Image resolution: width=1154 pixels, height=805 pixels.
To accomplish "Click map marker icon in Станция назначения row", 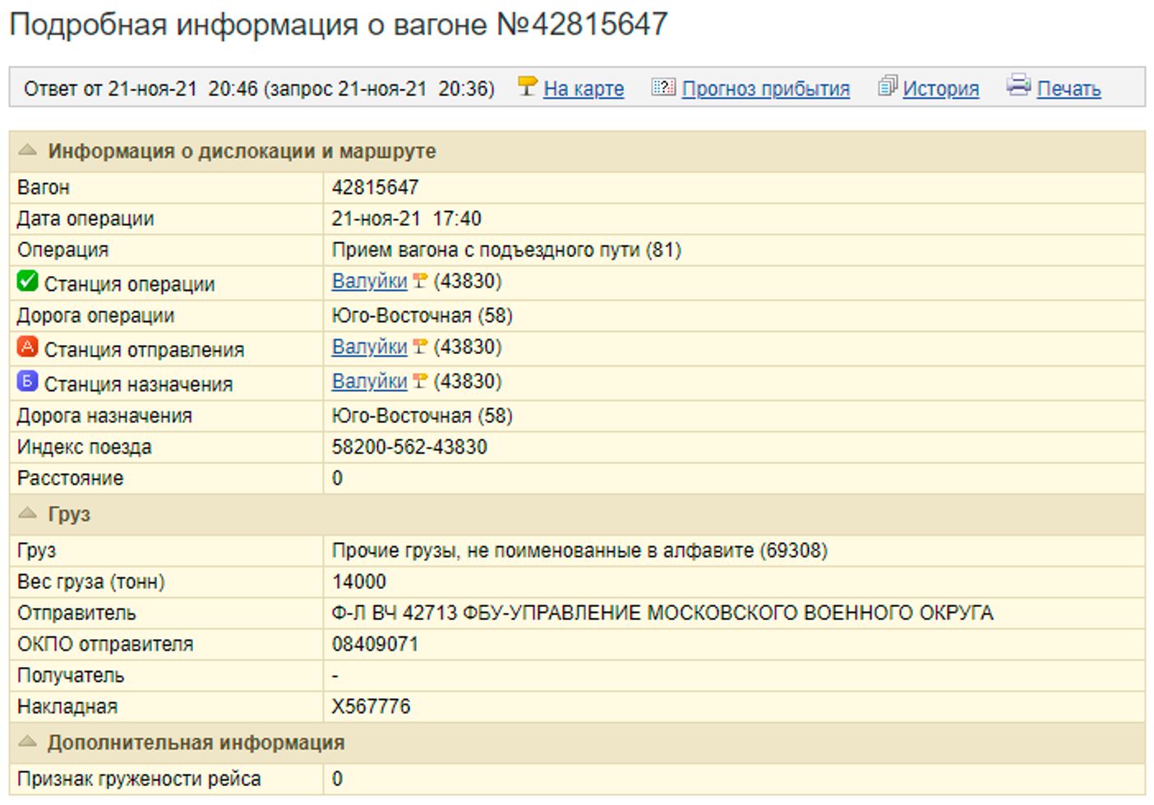I will (420, 381).
